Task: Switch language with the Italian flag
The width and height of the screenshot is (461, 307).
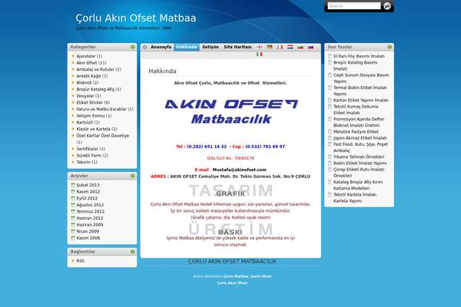Action: pyautogui.click(x=259, y=54)
